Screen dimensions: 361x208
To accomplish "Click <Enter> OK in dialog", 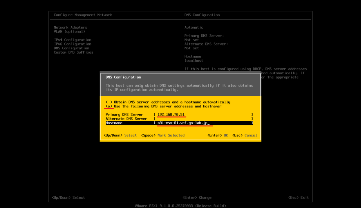I will (x=218, y=135).
